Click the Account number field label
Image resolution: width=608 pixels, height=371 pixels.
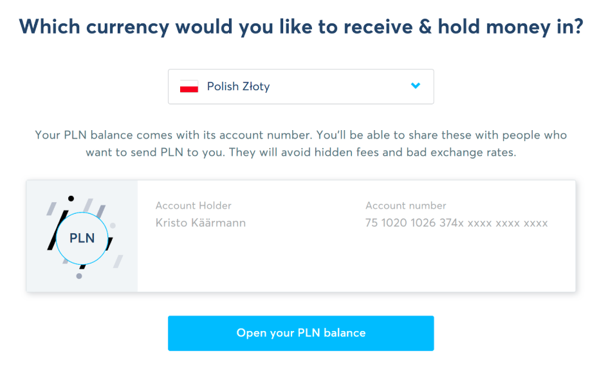pos(405,205)
